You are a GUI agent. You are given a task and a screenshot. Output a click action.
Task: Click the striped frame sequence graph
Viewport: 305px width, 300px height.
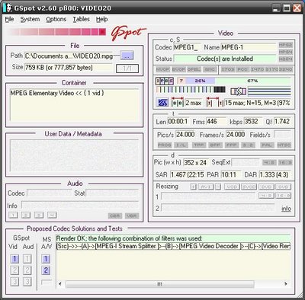point(191,89)
